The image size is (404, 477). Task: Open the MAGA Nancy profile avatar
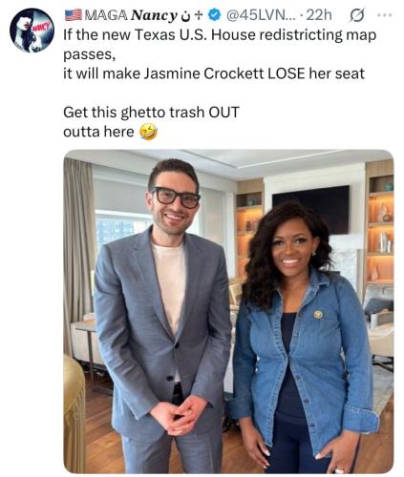coord(32,31)
